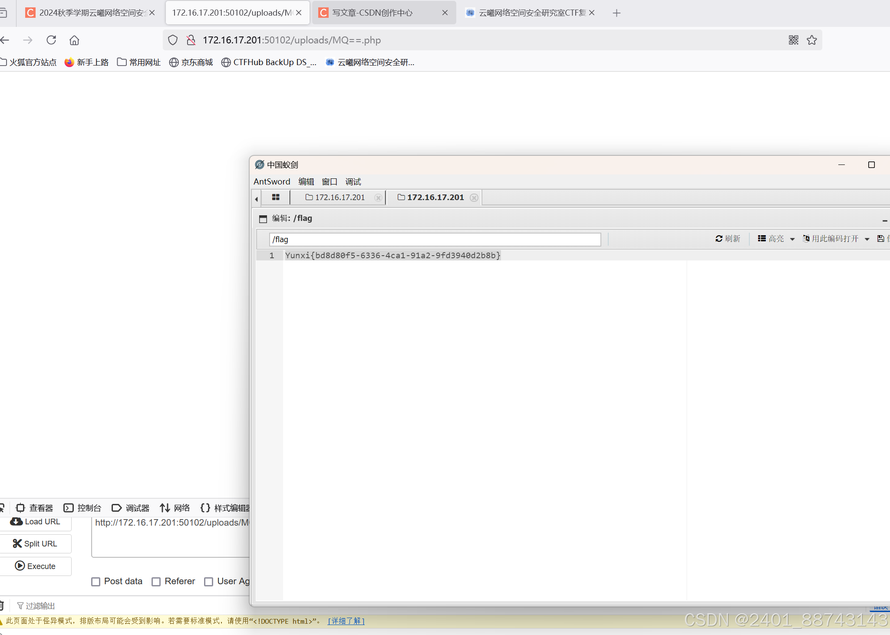Click the tab scroll left arrow in AntSword

pyautogui.click(x=256, y=199)
